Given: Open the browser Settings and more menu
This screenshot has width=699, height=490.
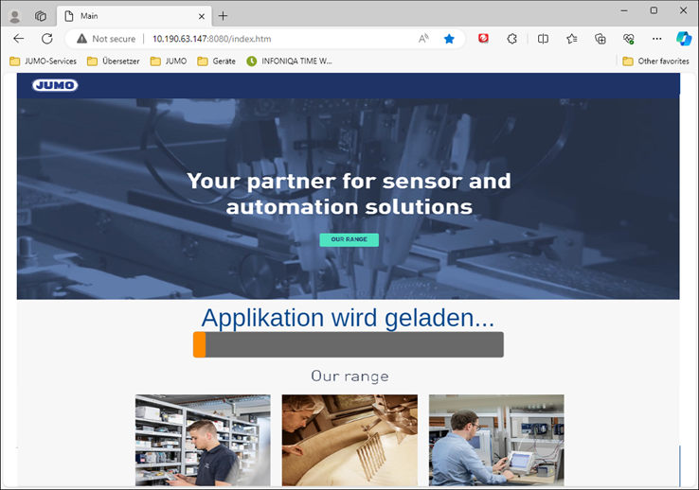Looking at the screenshot, I should (x=657, y=39).
